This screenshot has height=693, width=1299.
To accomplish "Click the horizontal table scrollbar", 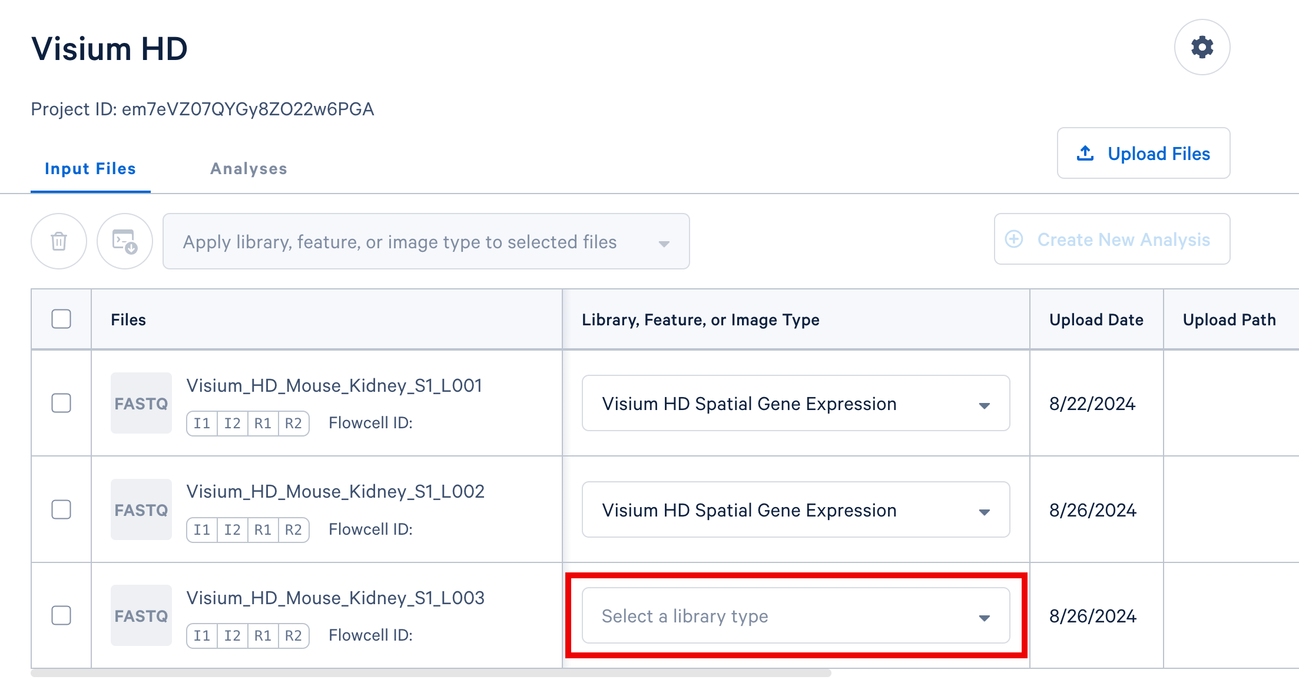I will (x=430, y=673).
